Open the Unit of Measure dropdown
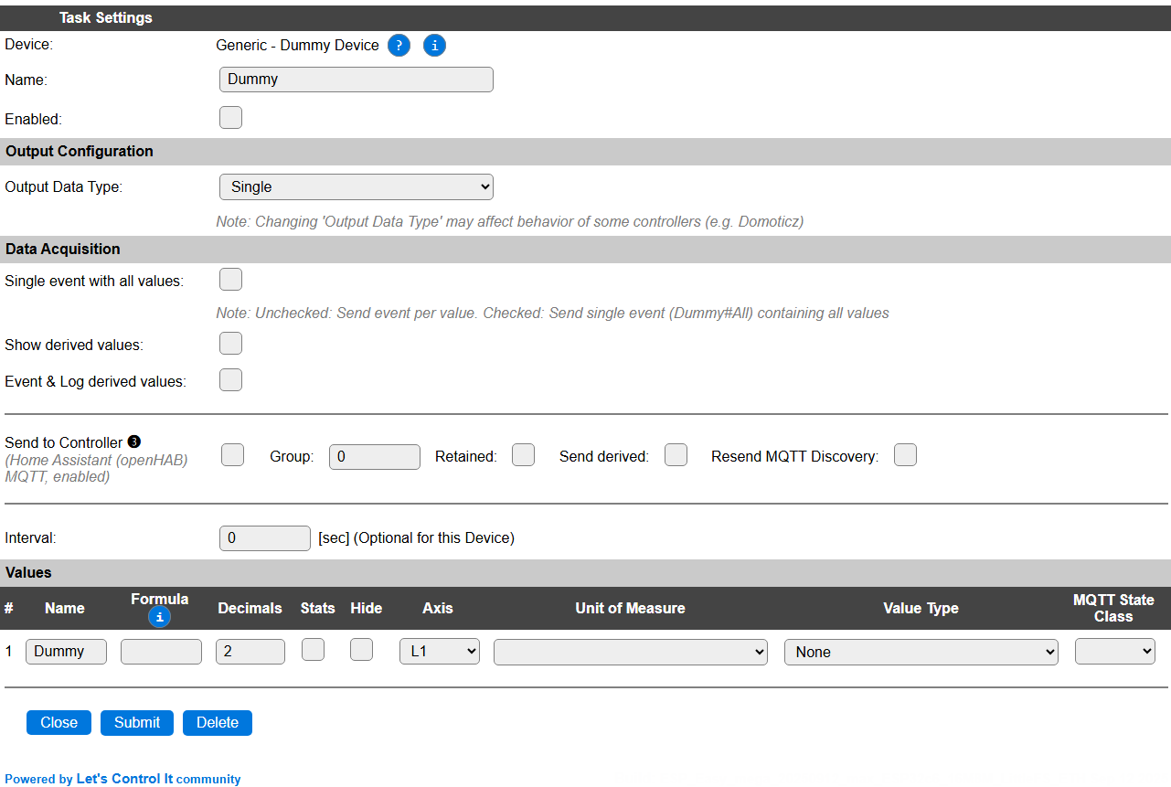 tap(631, 652)
